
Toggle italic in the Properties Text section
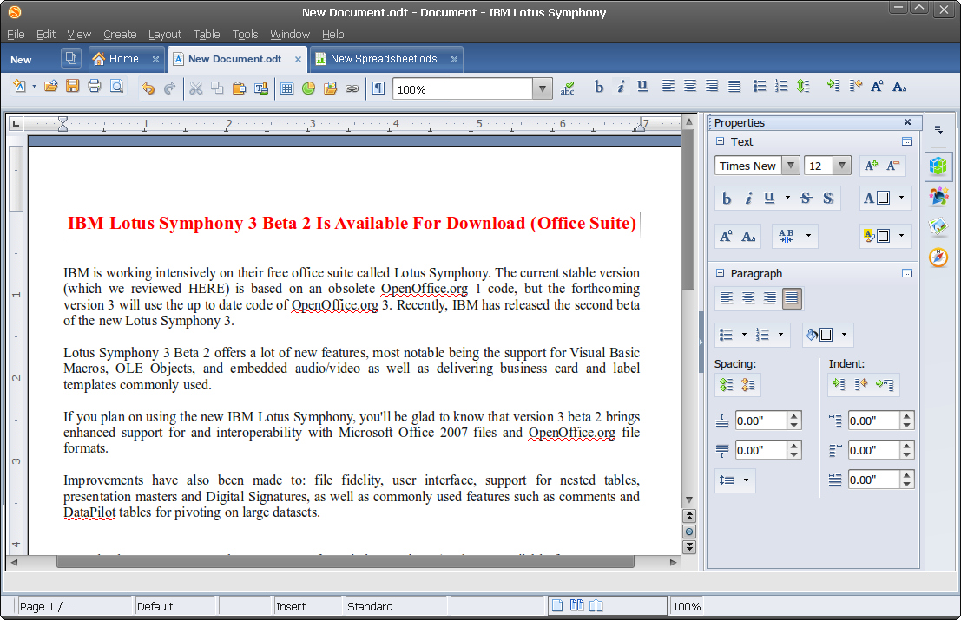pyautogui.click(x=748, y=198)
